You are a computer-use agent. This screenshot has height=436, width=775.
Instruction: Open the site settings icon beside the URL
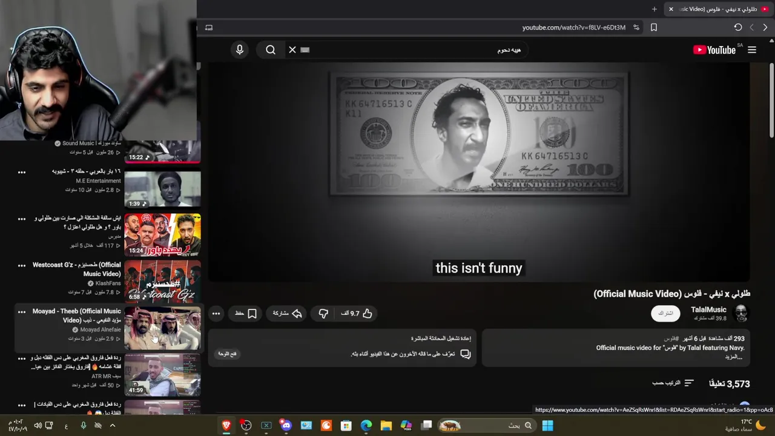point(636,27)
